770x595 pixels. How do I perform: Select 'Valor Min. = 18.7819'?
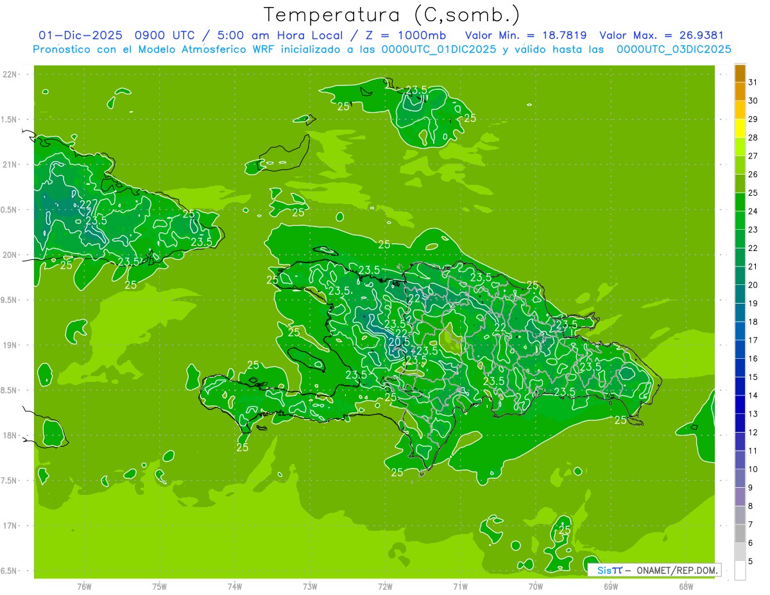tap(526, 35)
